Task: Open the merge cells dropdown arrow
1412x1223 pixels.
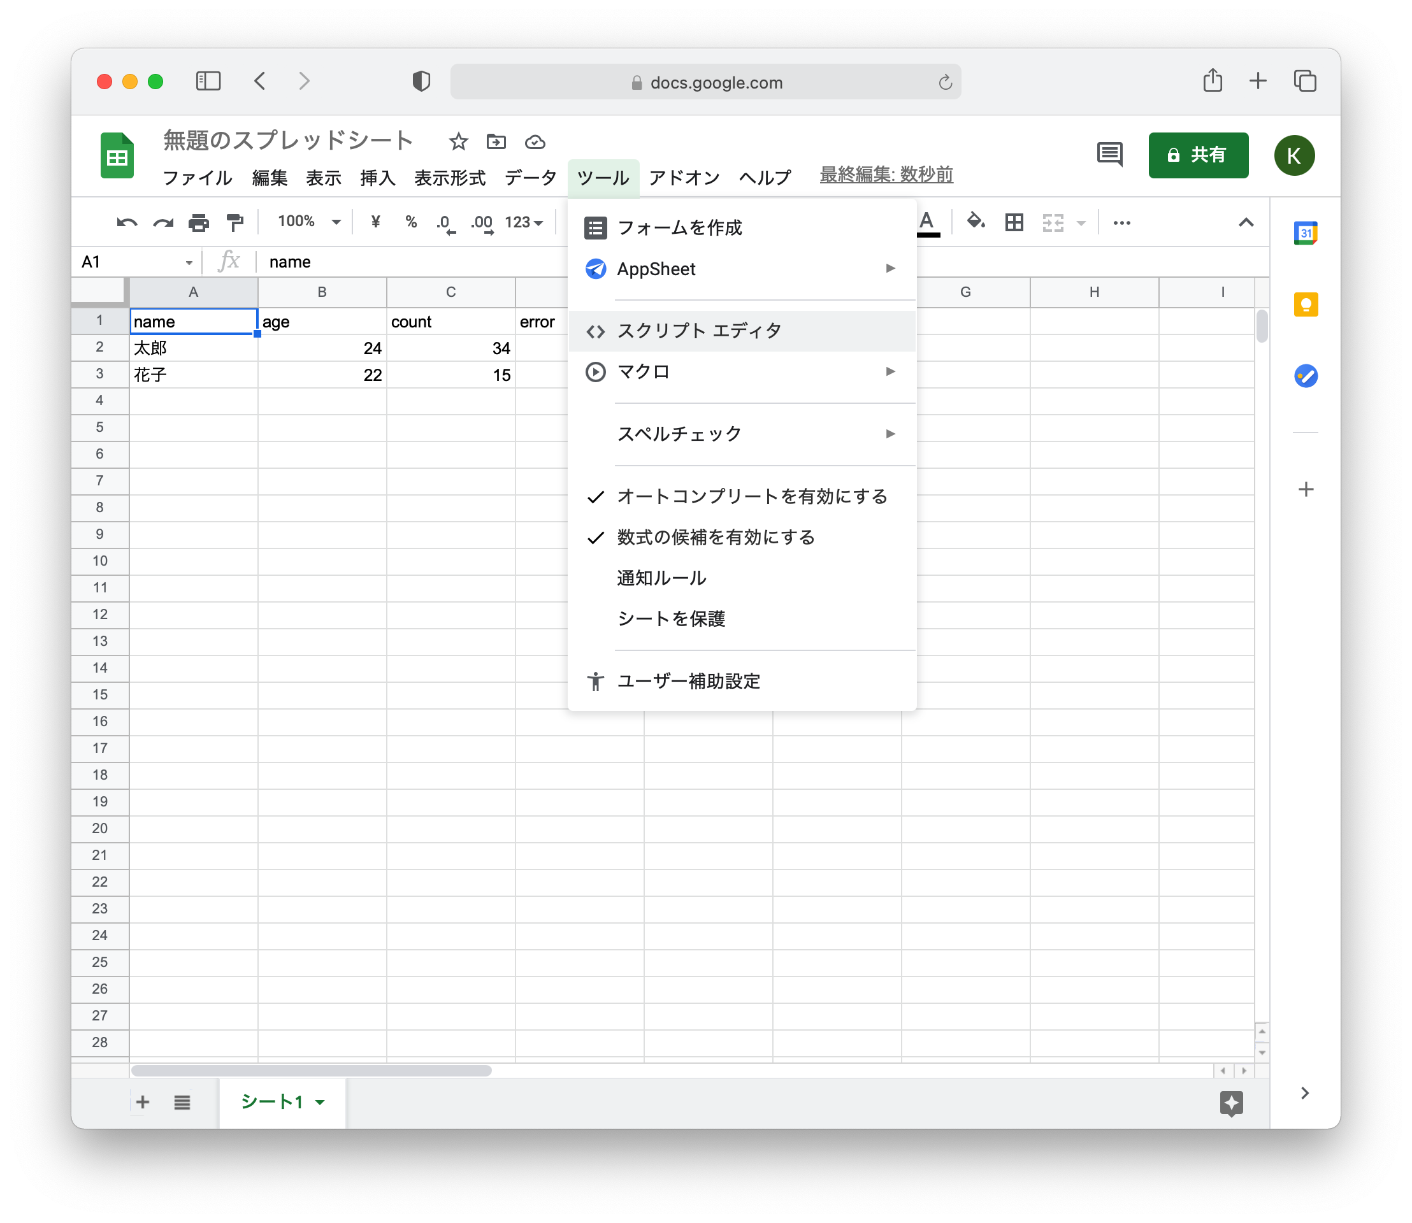Action: (x=1081, y=223)
